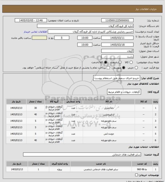Screen dimensions: 165x182
Task: Click the price validity date 1405/03/18
Action: tap(117, 45)
